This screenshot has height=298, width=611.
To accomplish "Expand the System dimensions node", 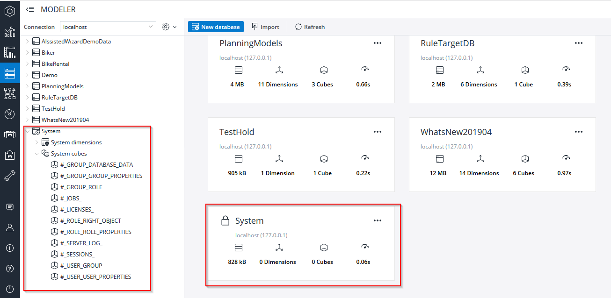I will (x=37, y=142).
